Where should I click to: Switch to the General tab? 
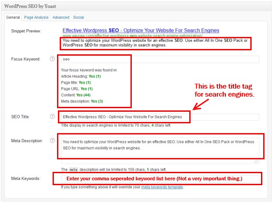[x=13, y=17]
